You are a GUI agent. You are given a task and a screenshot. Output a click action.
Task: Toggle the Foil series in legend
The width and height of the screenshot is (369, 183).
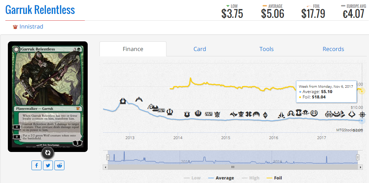[x=274, y=178]
